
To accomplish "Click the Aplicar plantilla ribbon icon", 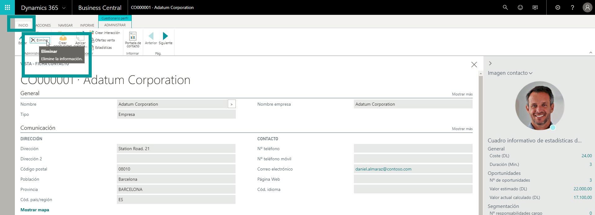I will 80,40.
